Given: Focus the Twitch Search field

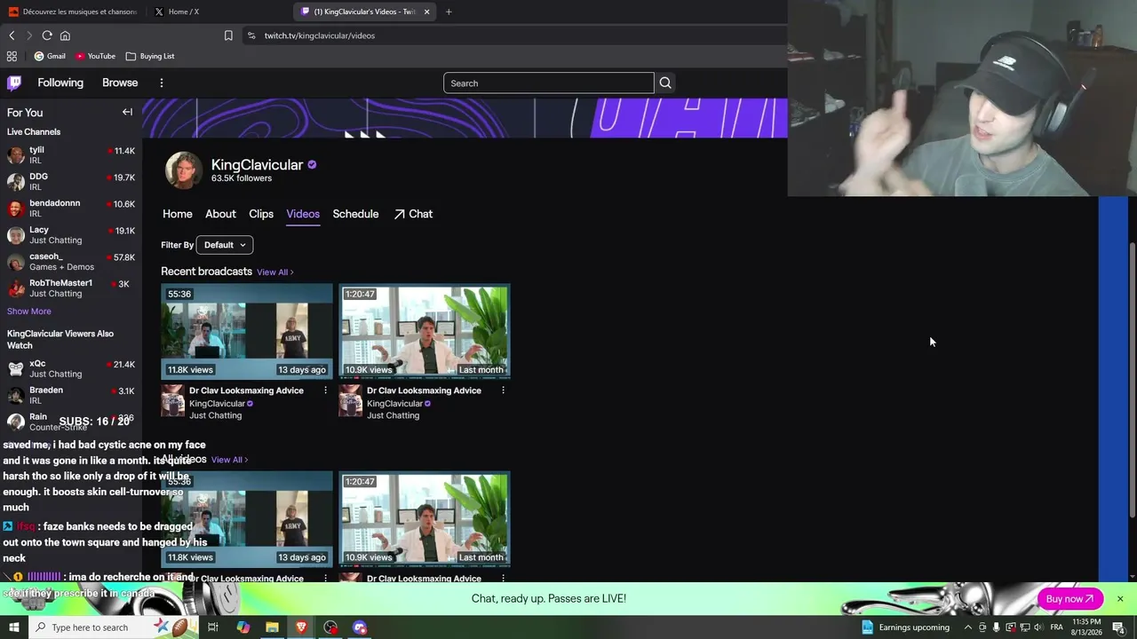Looking at the screenshot, I should click(x=548, y=83).
